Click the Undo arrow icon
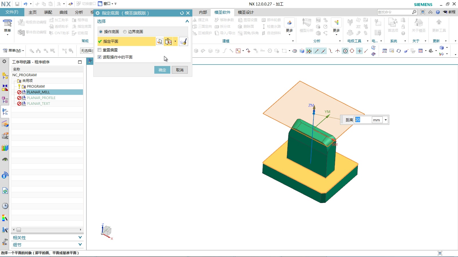The image size is (458, 257). 25,4
